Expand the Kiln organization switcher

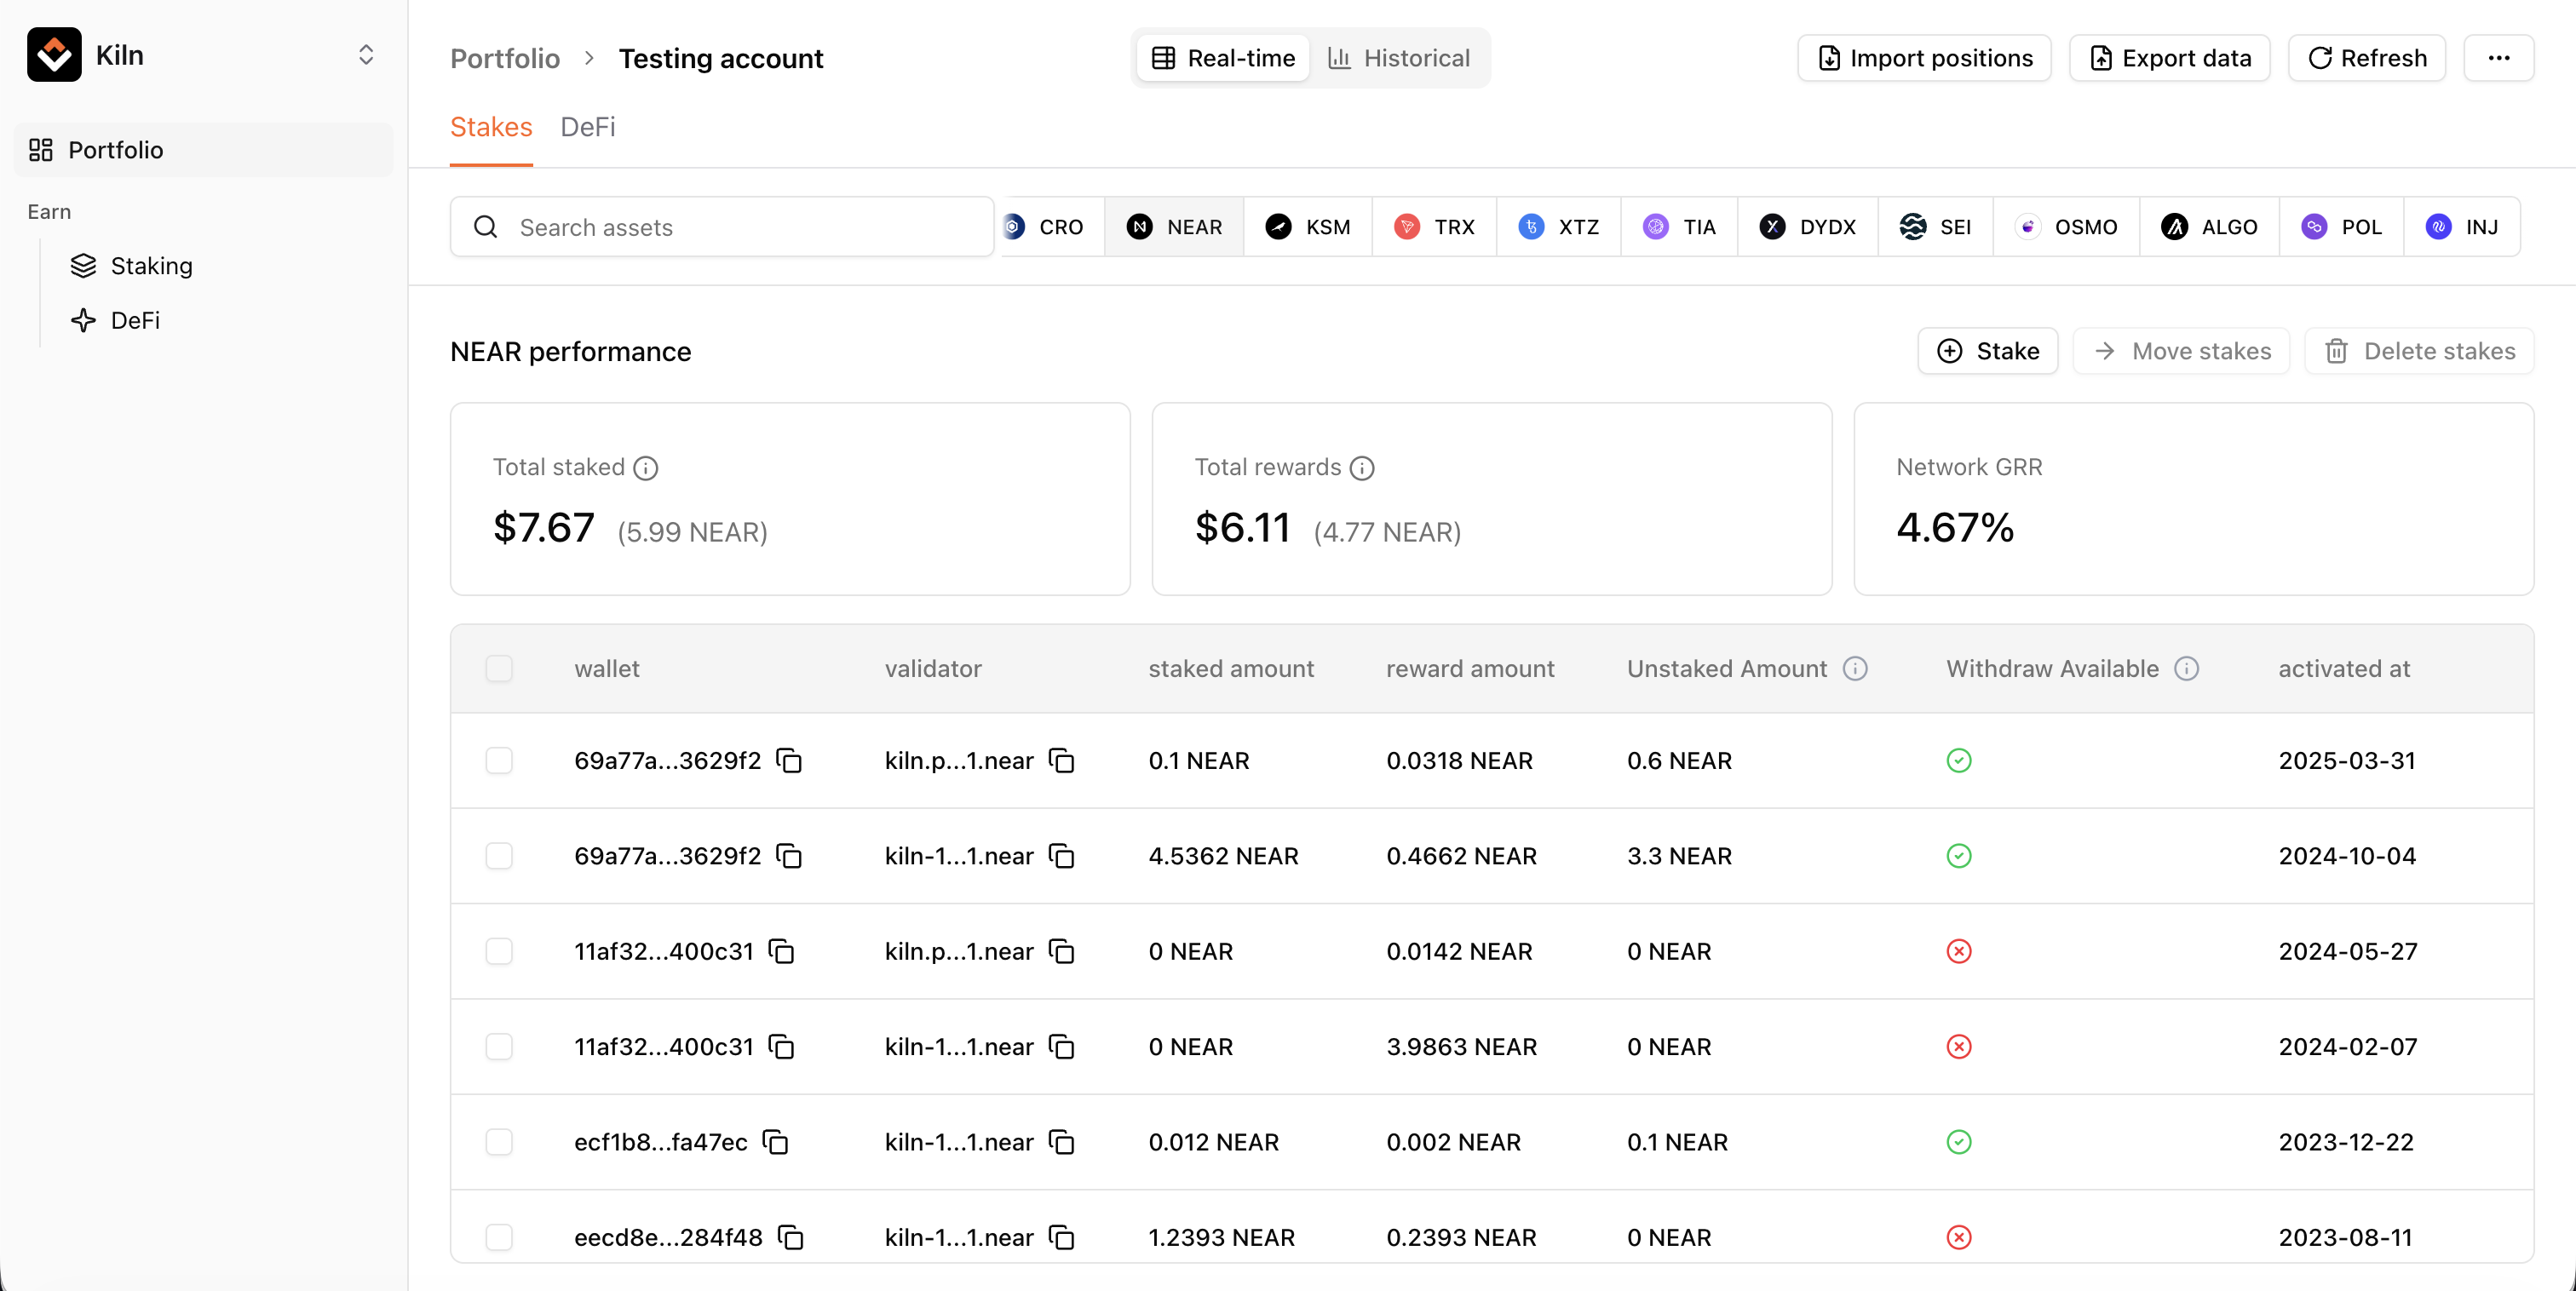tap(366, 55)
